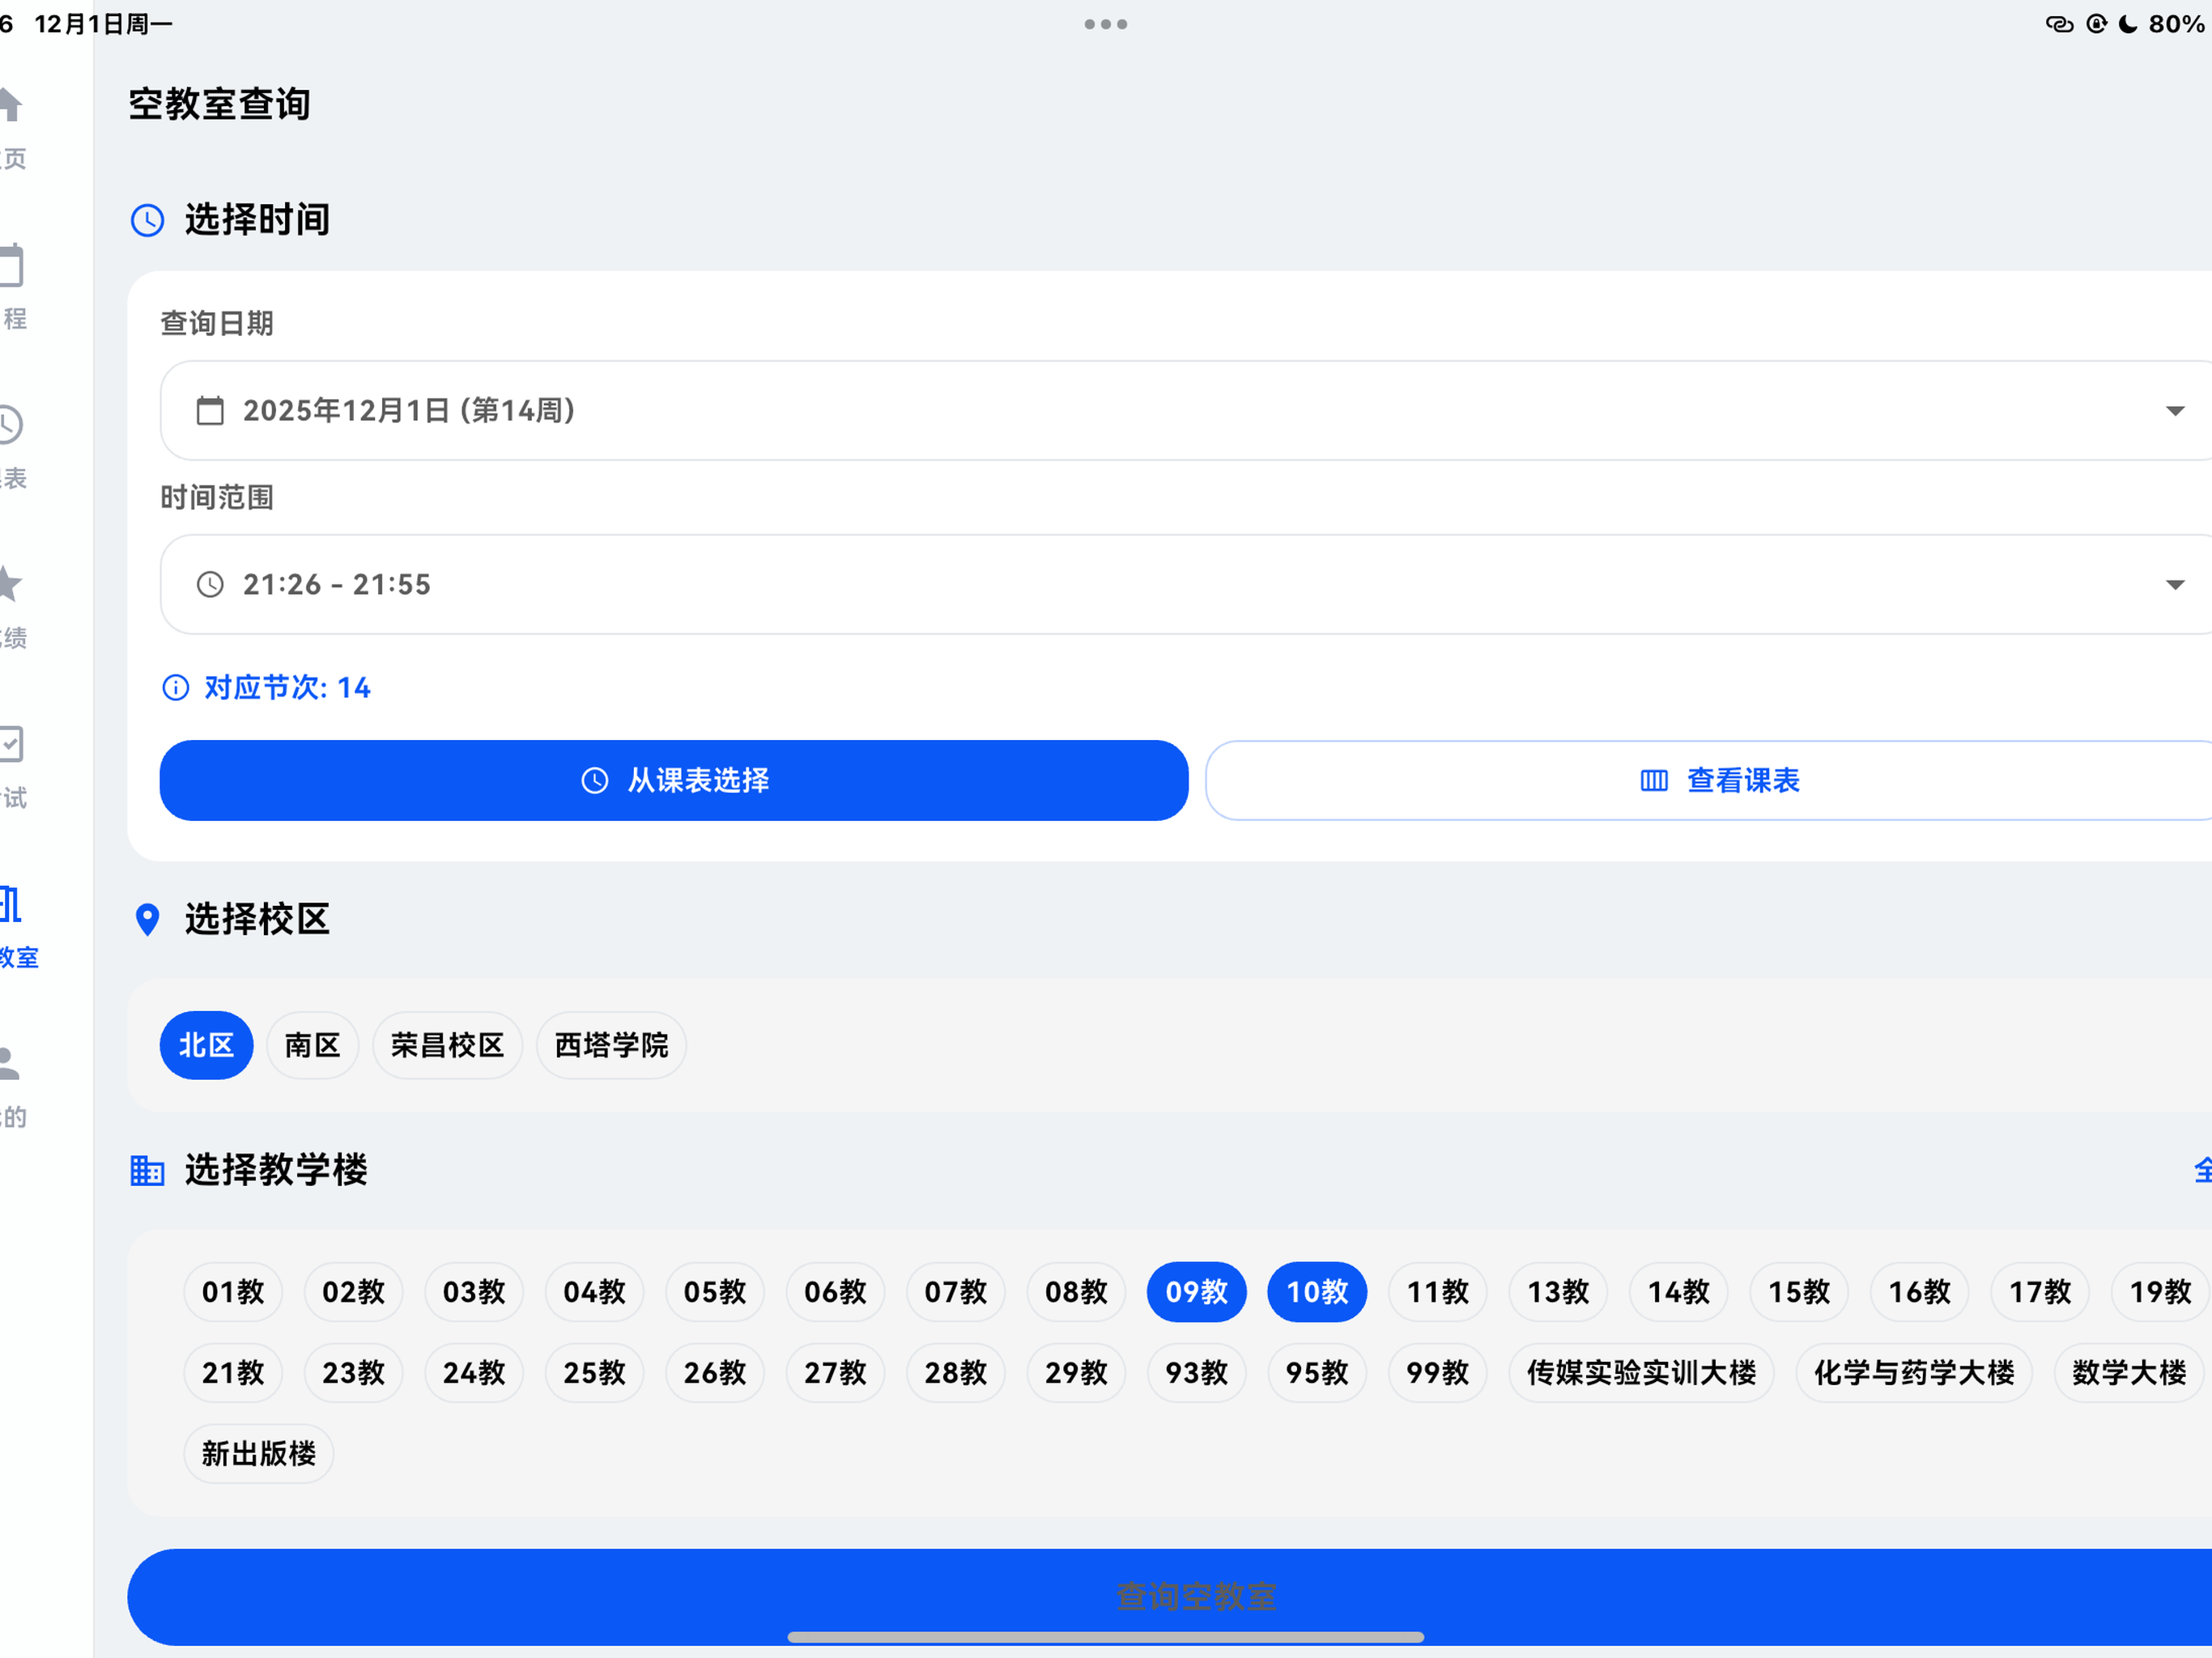Toggle building 16教

(x=1920, y=1293)
